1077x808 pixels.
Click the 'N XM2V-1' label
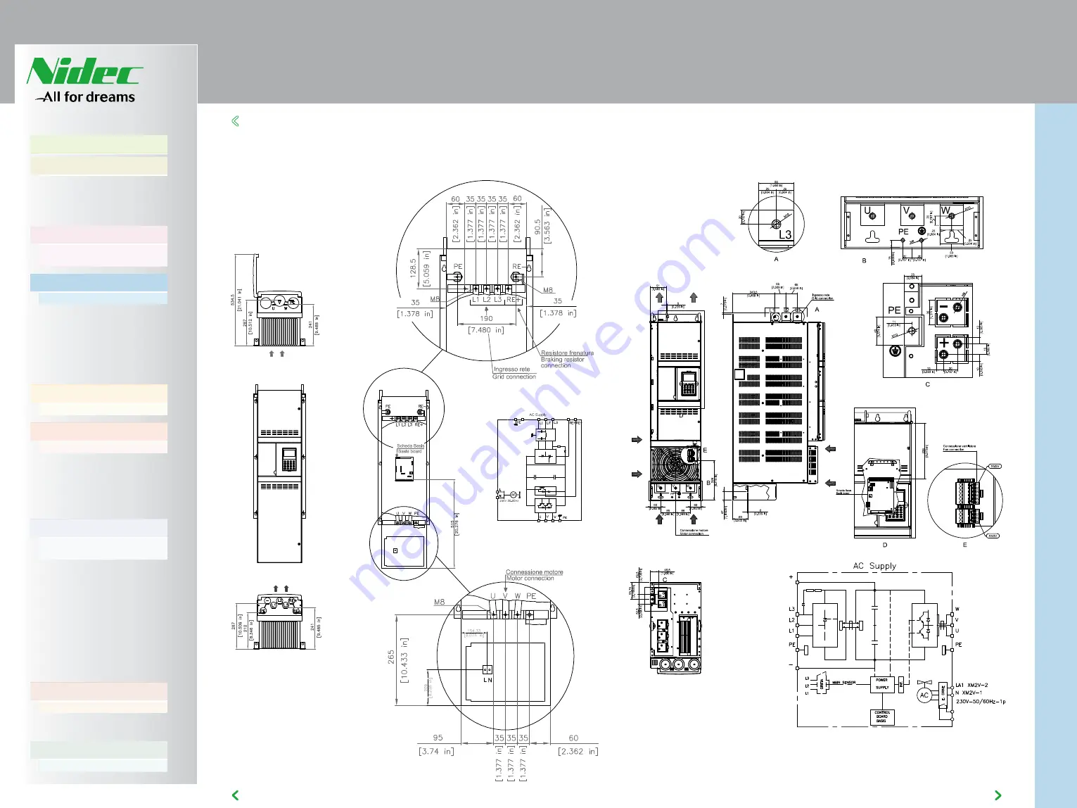pyautogui.click(x=969, y=693)
